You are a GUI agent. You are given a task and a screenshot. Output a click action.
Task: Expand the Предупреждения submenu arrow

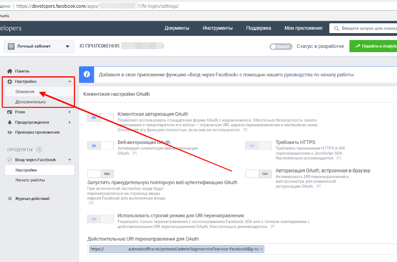tap(70, 122)
